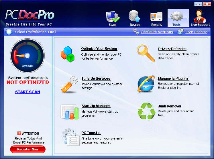Click the Configure Settings gears icon

[136, 32]
